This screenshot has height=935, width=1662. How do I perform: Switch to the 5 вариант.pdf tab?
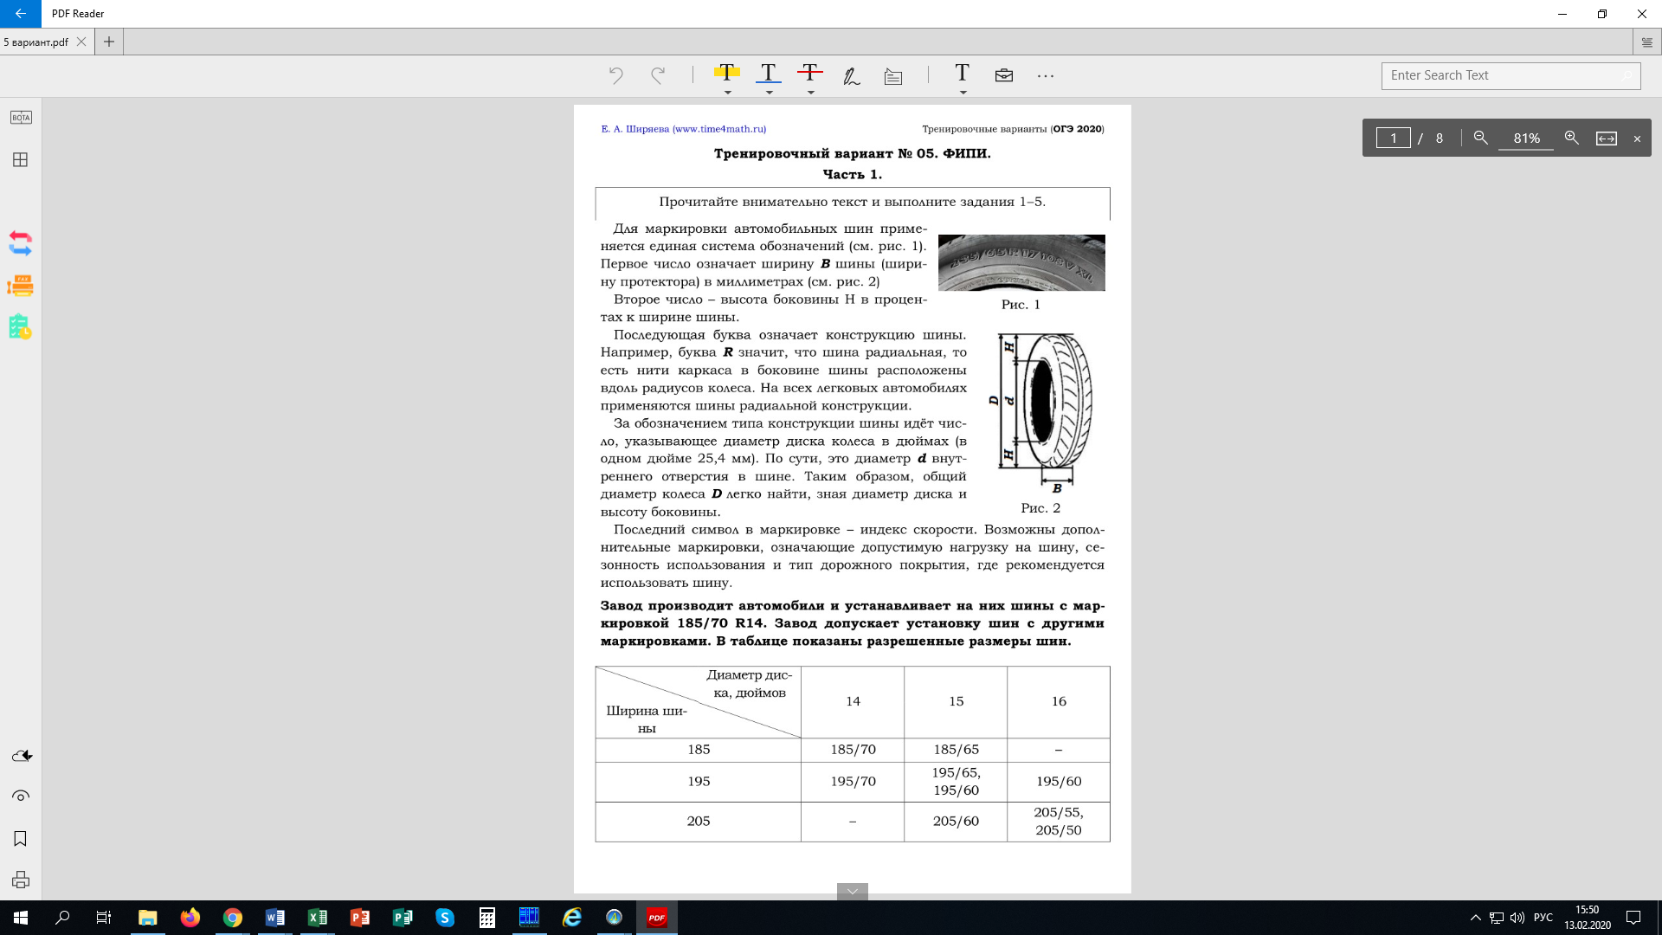36,42
